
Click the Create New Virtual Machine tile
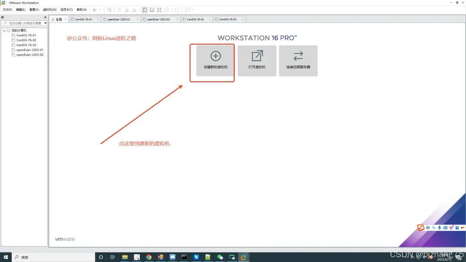(x=215, y=61)
